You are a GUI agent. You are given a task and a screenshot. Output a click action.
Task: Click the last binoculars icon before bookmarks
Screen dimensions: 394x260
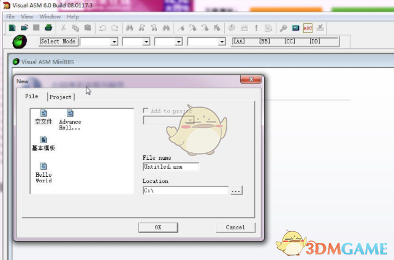(166, 28)
